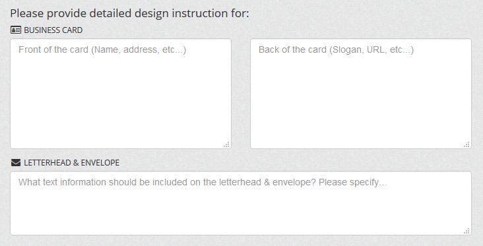Focus the letterhead & envelope text area
The width and height of the screenshot is (483, 246).
241,203
